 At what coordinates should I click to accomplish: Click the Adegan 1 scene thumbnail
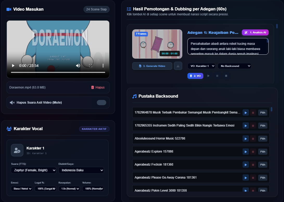(x=157, y=44)
